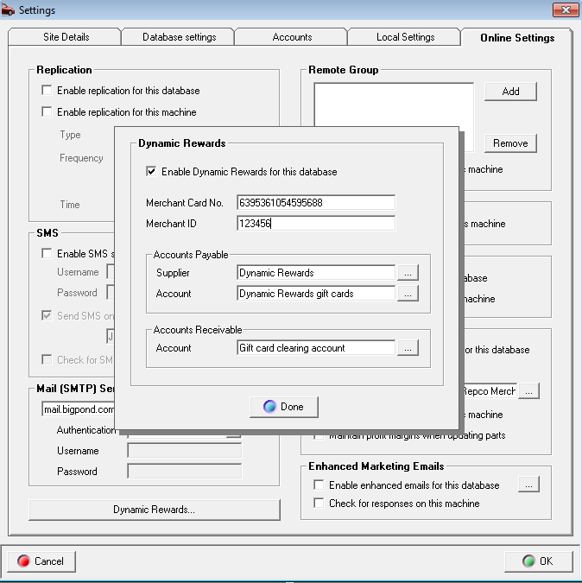Browse for Supplier with ellipsis button

[x=408, y=273]
